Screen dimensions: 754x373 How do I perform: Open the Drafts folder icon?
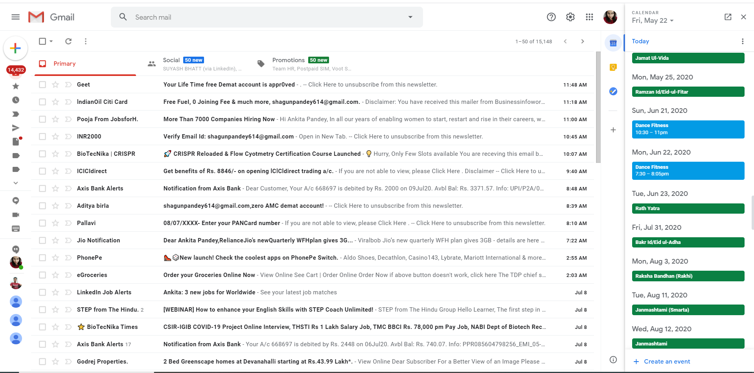(16, 141)
